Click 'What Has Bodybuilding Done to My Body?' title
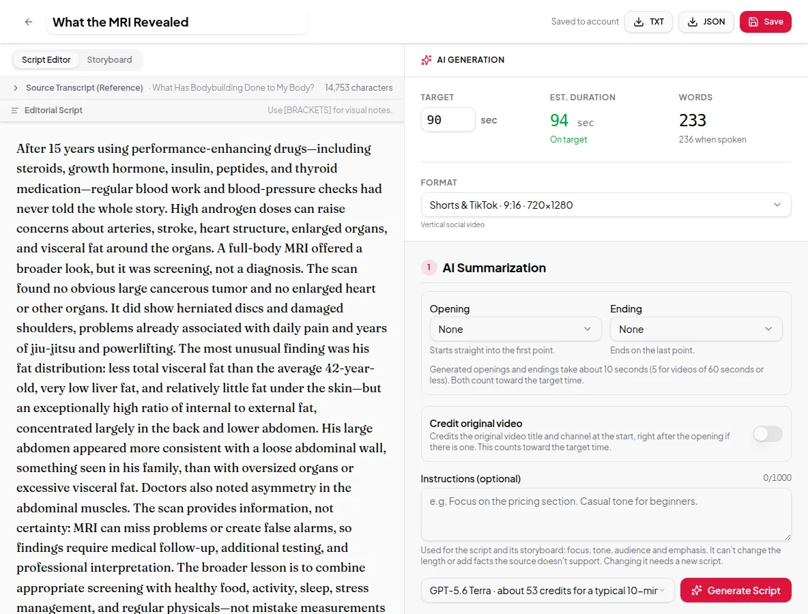The width and height of the screenshot is (808, 614). coord(233,87)
